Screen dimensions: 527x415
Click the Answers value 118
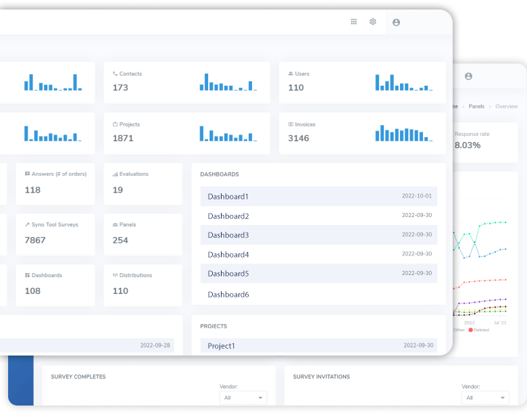32,190
